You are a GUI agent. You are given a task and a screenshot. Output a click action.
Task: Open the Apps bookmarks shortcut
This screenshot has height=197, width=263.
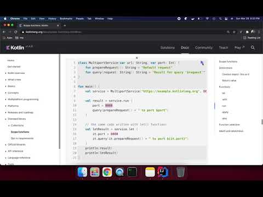pyautogui.click(x=8, y=38)
